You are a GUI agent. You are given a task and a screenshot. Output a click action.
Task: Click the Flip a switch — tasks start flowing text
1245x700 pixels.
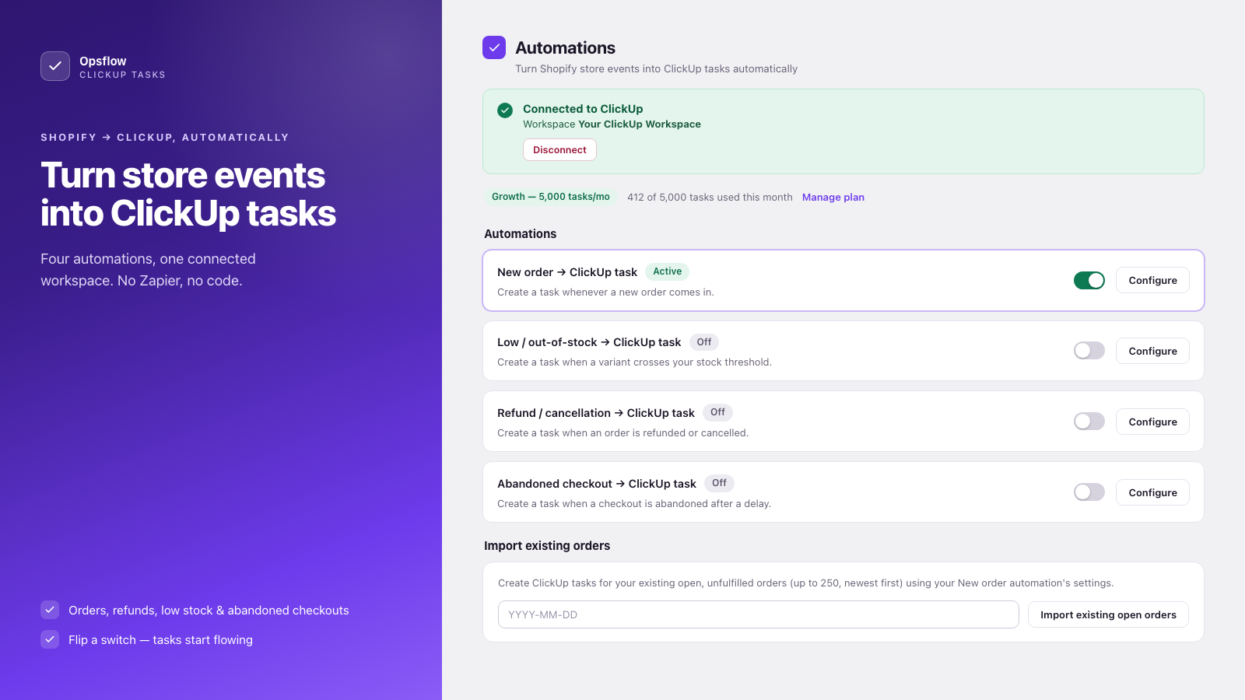coord(160,640)
